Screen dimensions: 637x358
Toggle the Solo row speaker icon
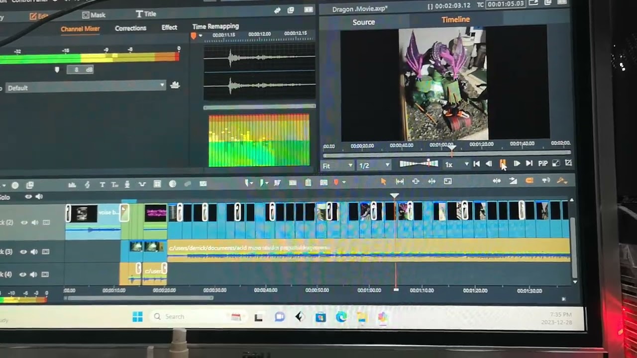coord(39,197)
